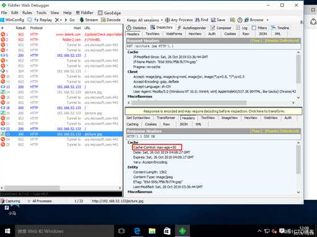Select the request WebForms tab

174,34
